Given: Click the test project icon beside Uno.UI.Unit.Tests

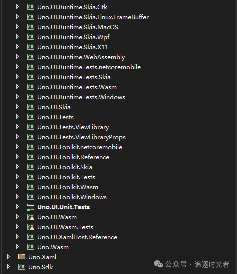Looking at the screenshot, I should (x=31, y=207).
